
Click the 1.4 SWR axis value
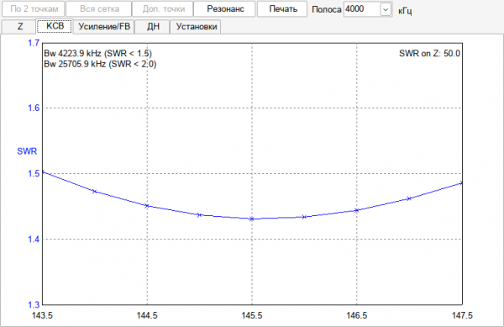tap(34, 240)
